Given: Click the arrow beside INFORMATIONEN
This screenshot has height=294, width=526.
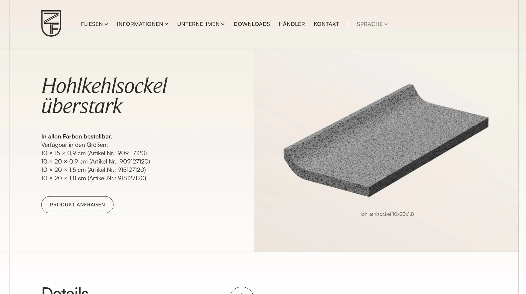Looking at the screenshot, I should click(x=166, y=24).
